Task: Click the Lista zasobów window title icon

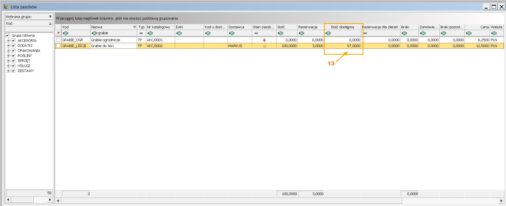Action: coord(6,7)
